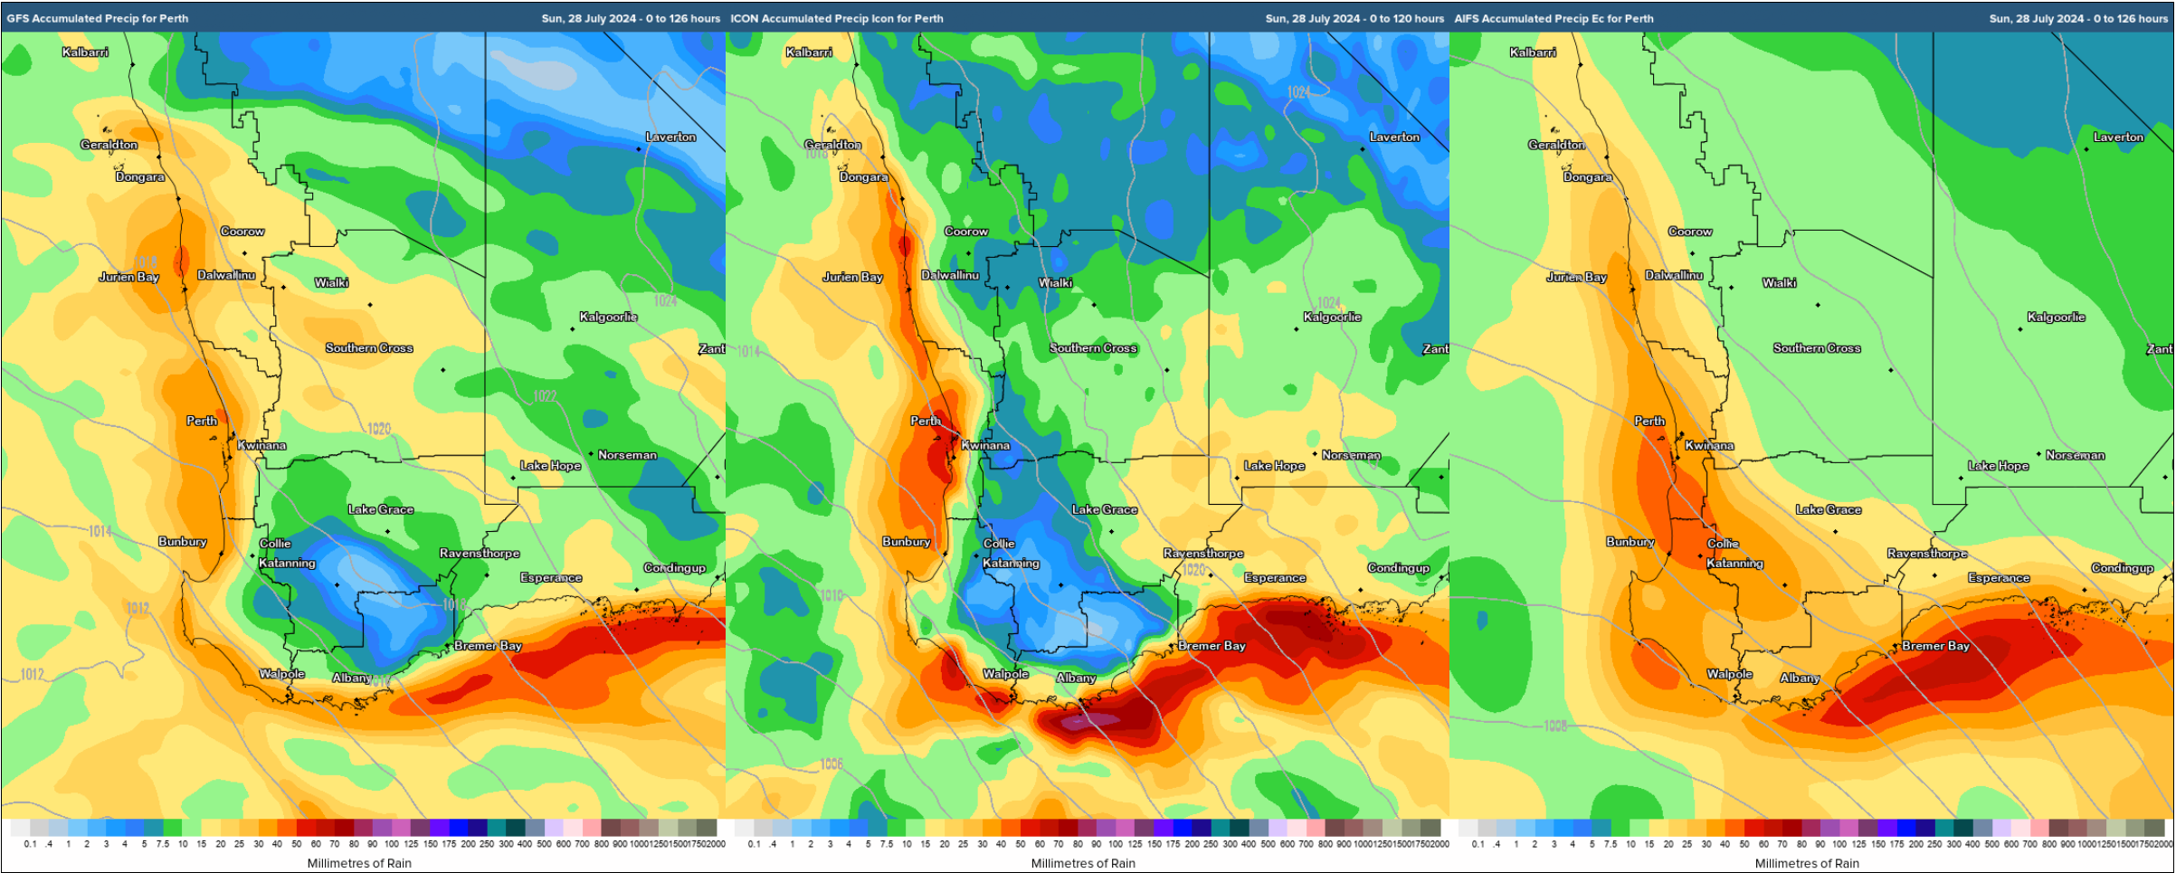Image resolution: width=2176 pixels, height=873 pixels.
Task: Click the Perth label on the ICON map
Action: pos(926,421)
